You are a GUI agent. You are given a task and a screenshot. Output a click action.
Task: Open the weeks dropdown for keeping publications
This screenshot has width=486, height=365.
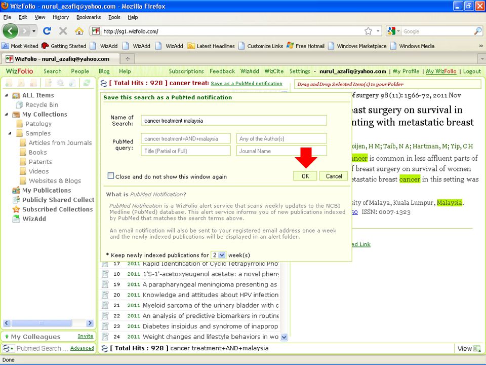pos(222,255)
